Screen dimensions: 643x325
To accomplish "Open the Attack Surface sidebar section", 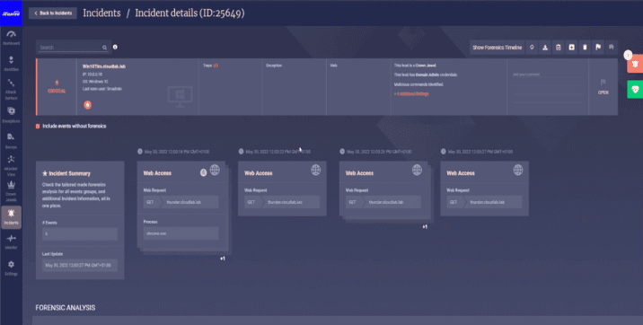I will click(11, 90).
